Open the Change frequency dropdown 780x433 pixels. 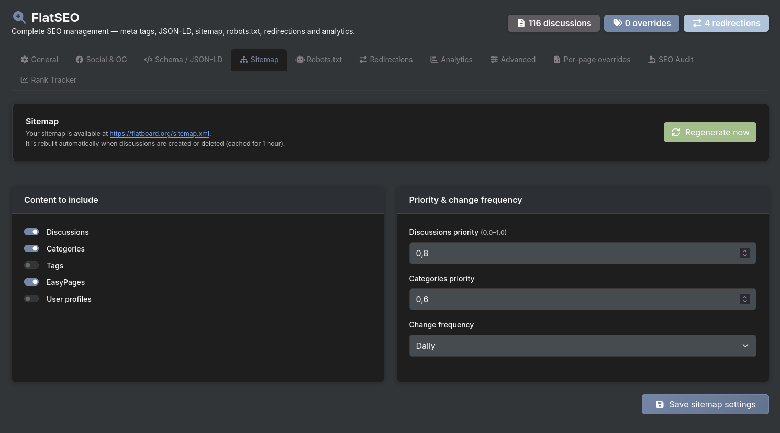(x=582, y=346)
